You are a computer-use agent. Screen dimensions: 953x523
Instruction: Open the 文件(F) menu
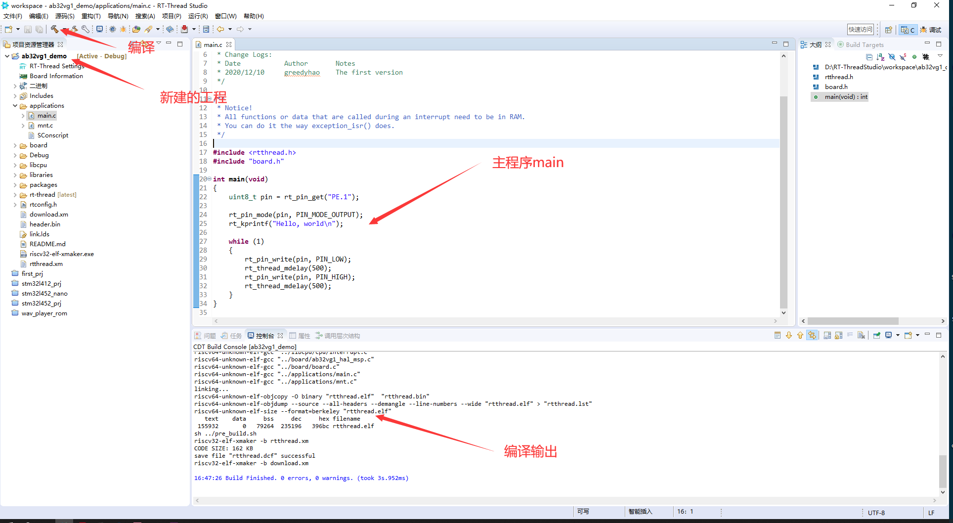(x=13, y=16)
